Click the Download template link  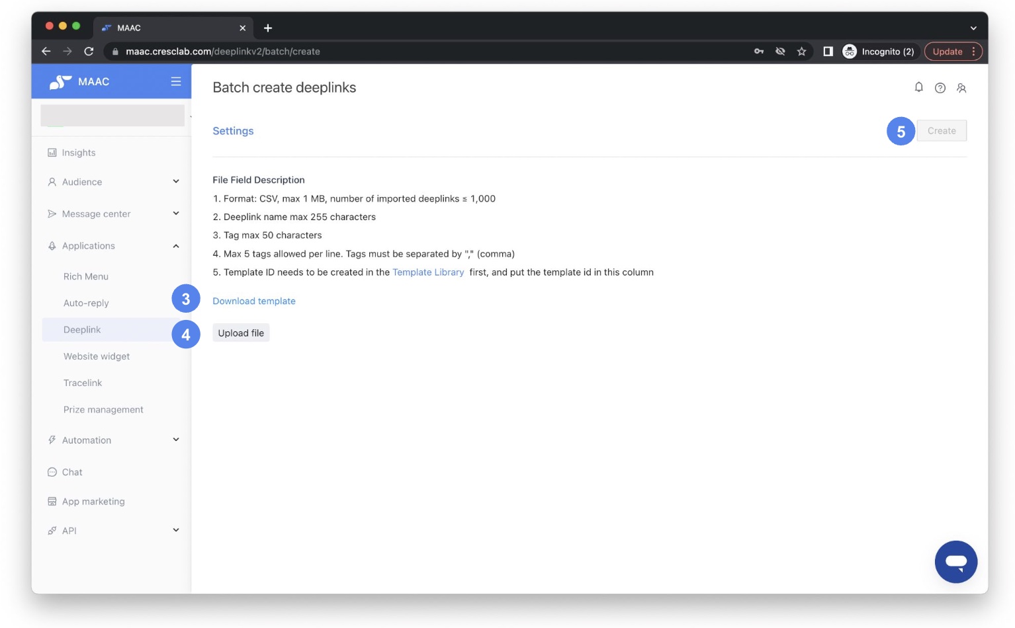254,301
